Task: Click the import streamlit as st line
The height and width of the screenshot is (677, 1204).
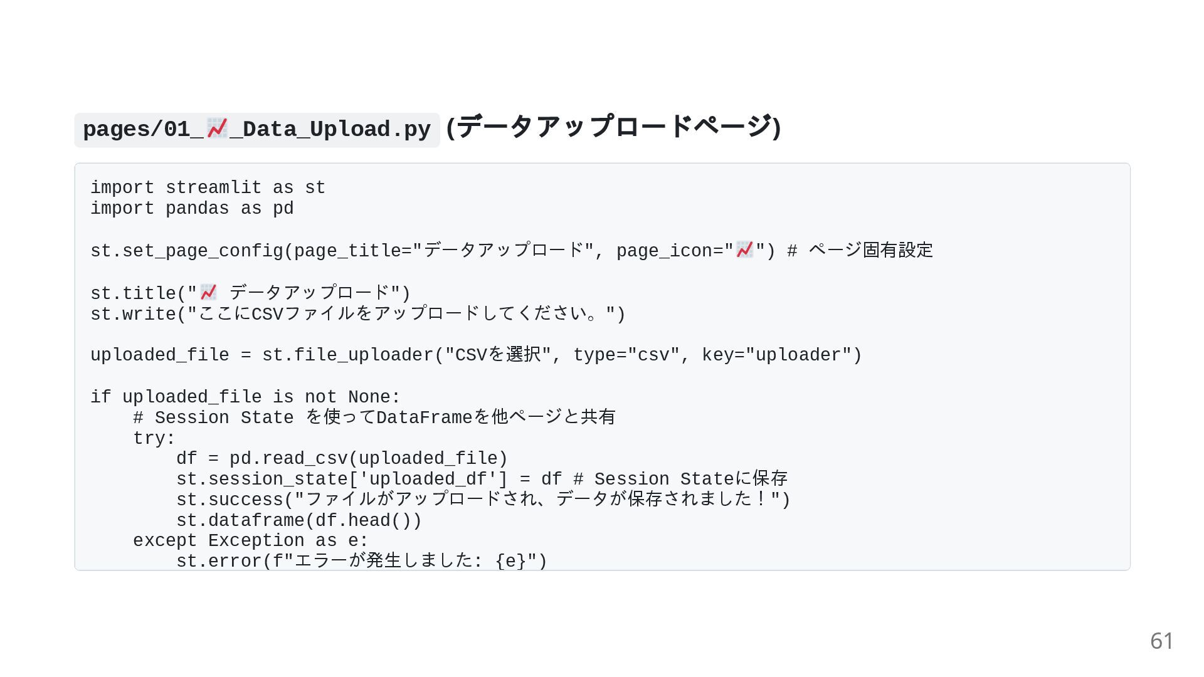Action: pyautogui.click(x=208, y=188)
